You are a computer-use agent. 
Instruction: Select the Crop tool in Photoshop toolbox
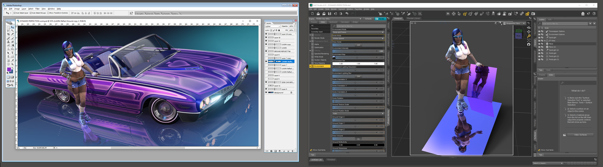8,35
